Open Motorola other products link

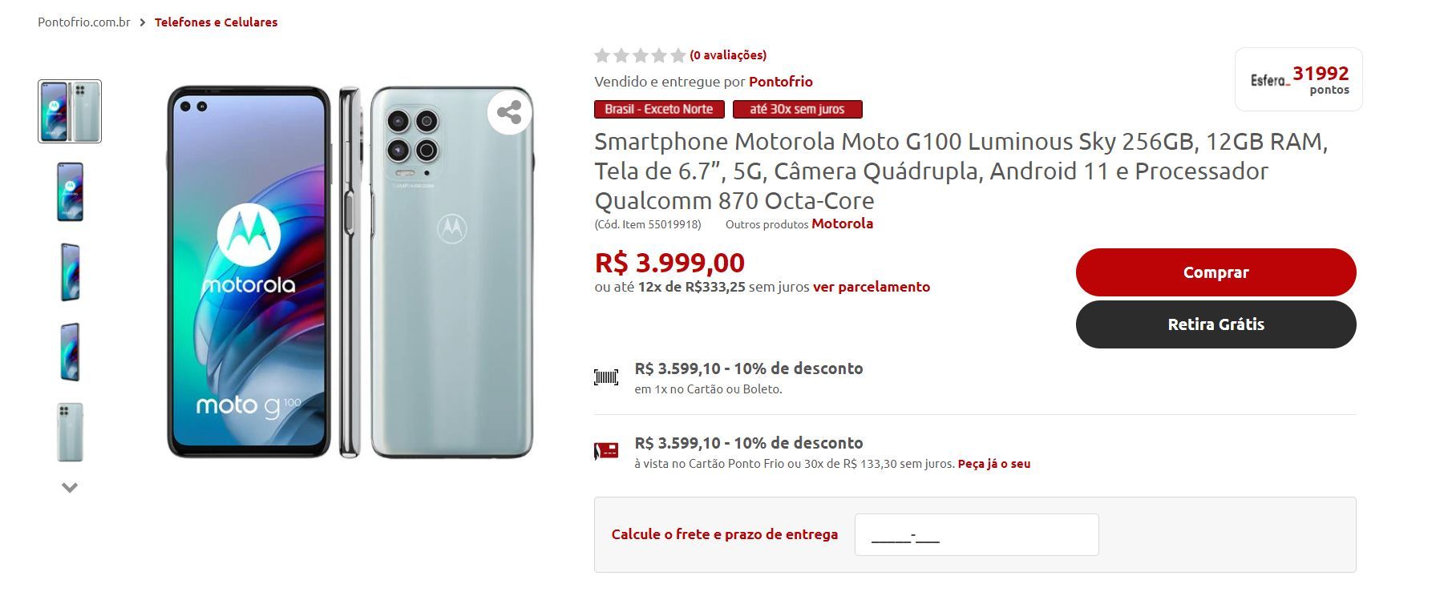pos(843,223)
